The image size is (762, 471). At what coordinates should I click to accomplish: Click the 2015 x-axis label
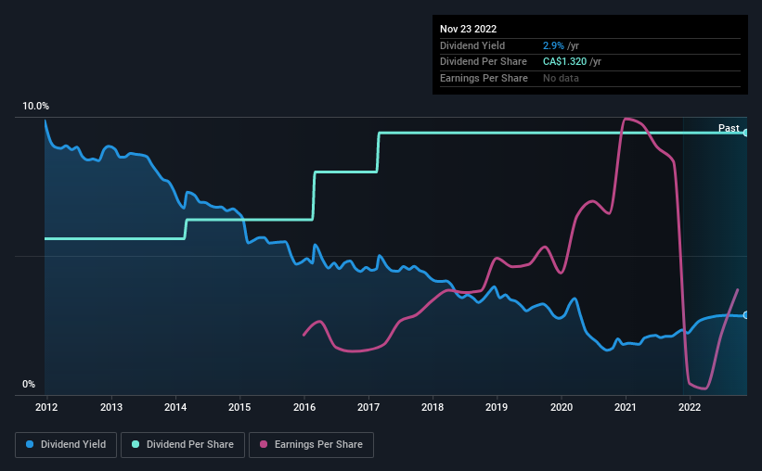tap(239, 407)
